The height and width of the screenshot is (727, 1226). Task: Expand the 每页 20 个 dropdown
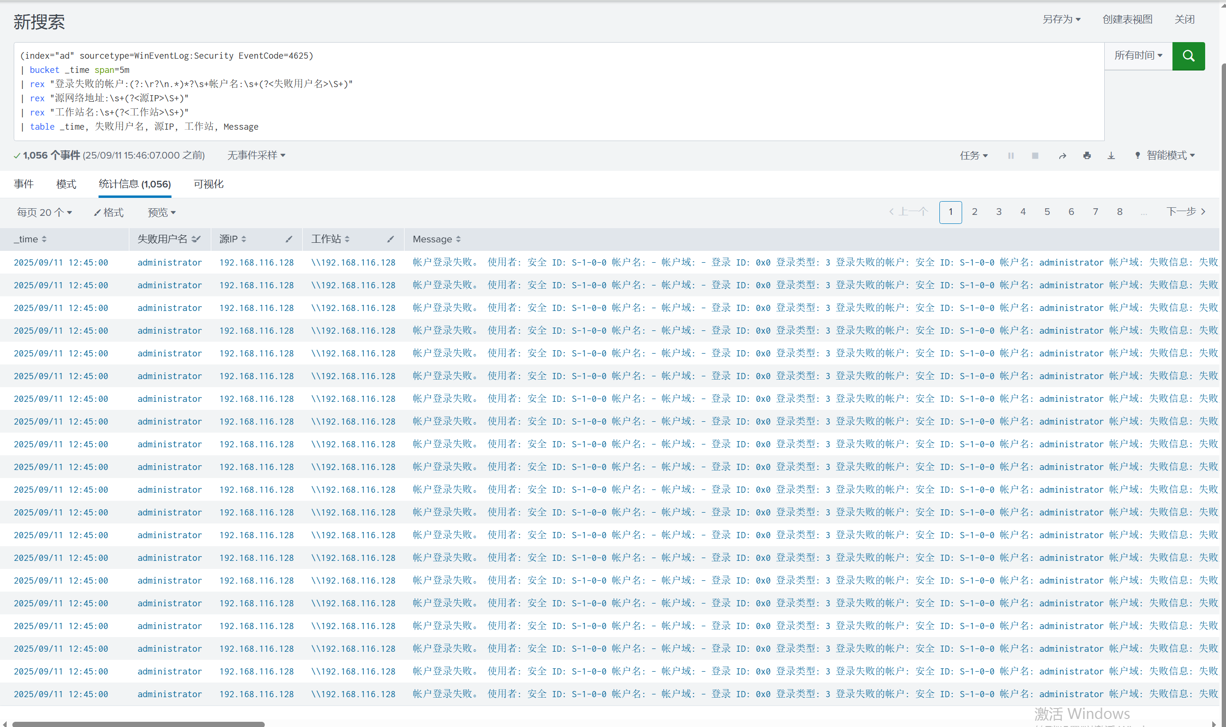(44, 213)
